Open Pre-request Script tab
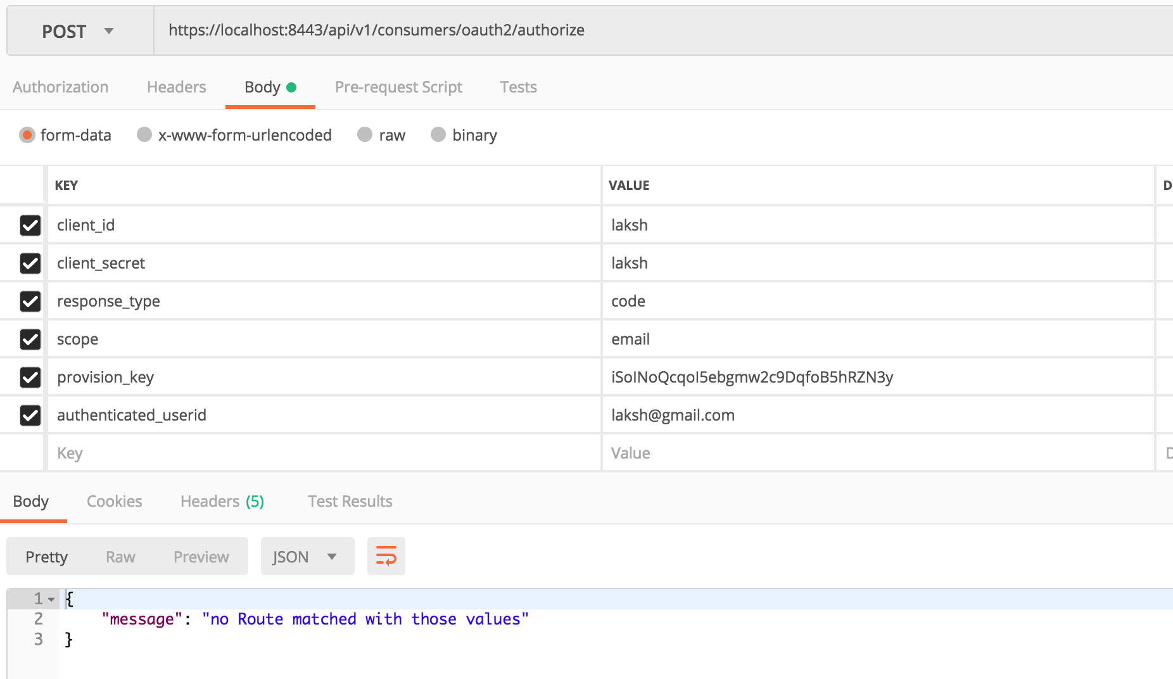 coord(398,87)
